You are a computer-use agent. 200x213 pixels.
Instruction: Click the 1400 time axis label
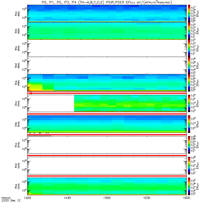point(27,198)
